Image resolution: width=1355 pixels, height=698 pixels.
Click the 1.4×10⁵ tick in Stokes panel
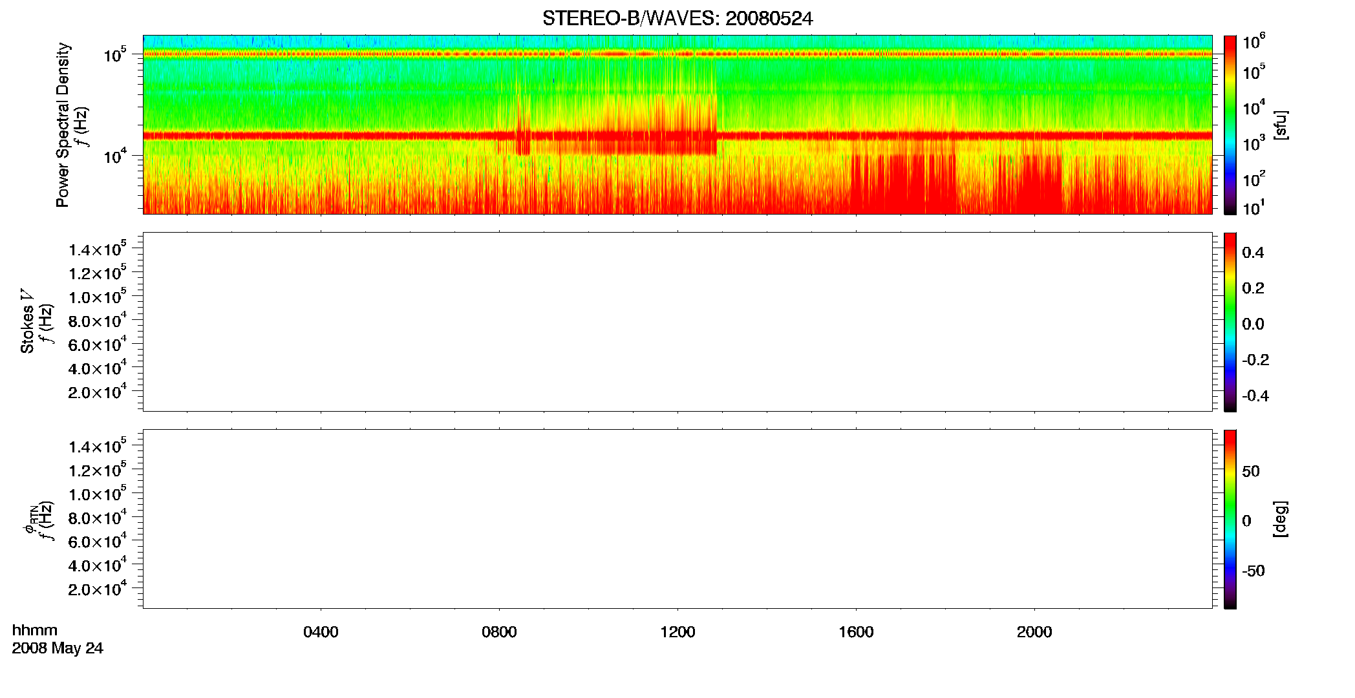pos(97,249)
